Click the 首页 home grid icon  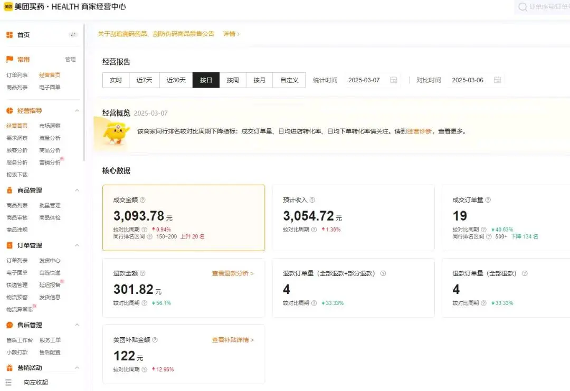tap(9, 35)
